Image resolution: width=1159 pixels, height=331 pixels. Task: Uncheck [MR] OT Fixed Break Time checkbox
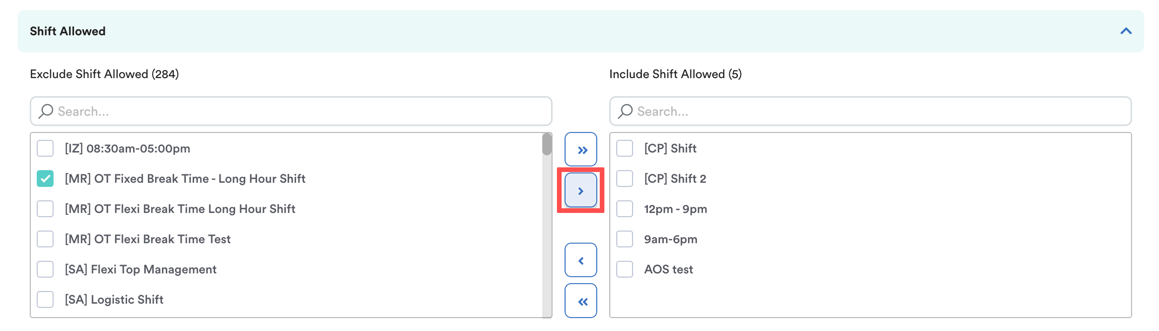point(45,179)
